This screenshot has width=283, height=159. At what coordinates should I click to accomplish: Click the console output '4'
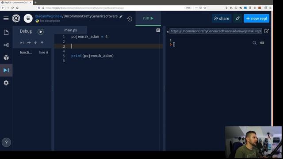[170, 41]
